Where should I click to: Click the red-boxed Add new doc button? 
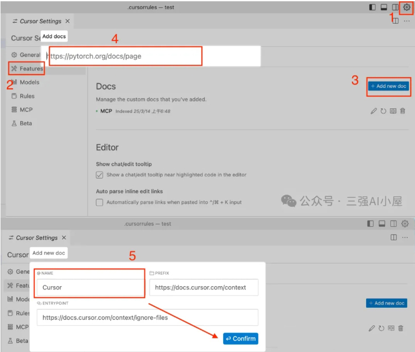(388, 86)
